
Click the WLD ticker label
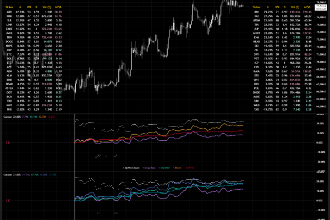256,105
